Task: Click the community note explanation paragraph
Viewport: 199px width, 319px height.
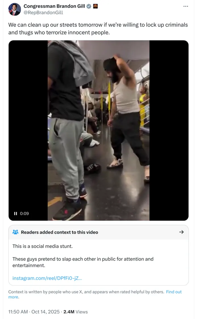Action: click(x=83, y=262)
